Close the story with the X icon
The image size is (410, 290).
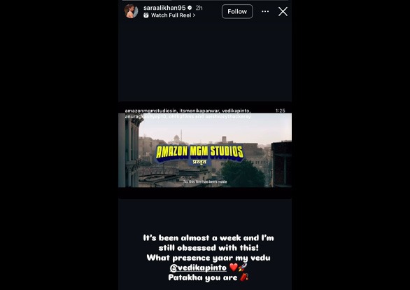283,11
